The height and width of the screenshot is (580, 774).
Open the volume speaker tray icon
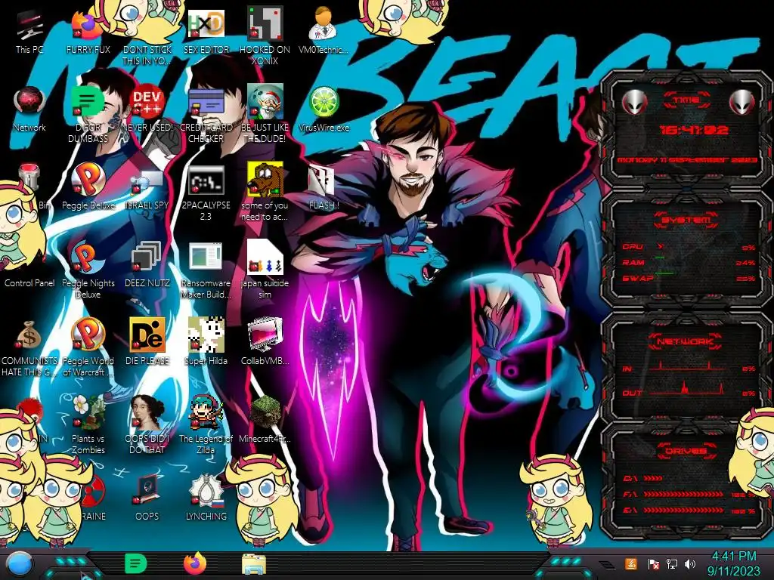click(x=690, y=564)
